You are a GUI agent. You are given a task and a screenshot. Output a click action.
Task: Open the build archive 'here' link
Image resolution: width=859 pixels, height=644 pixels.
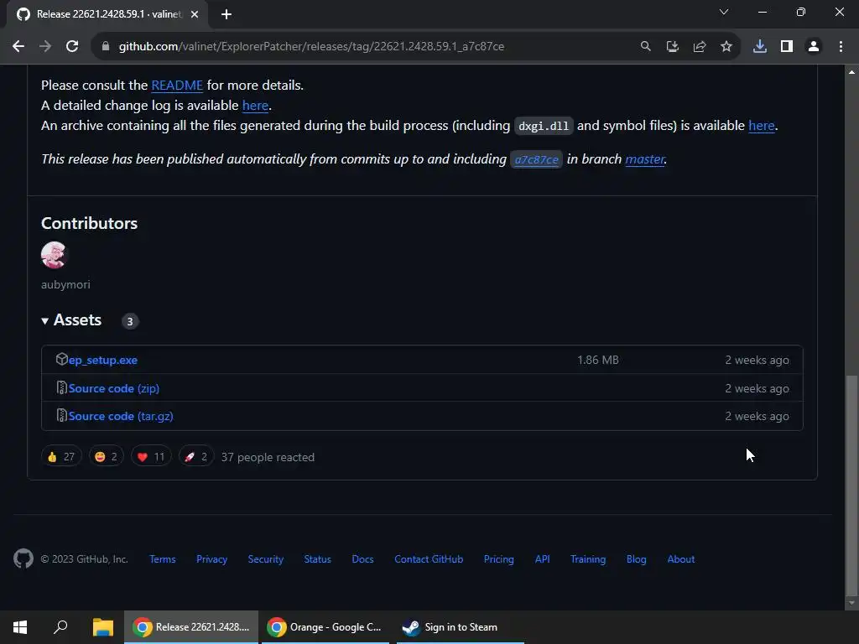click(x=762, y=126)
